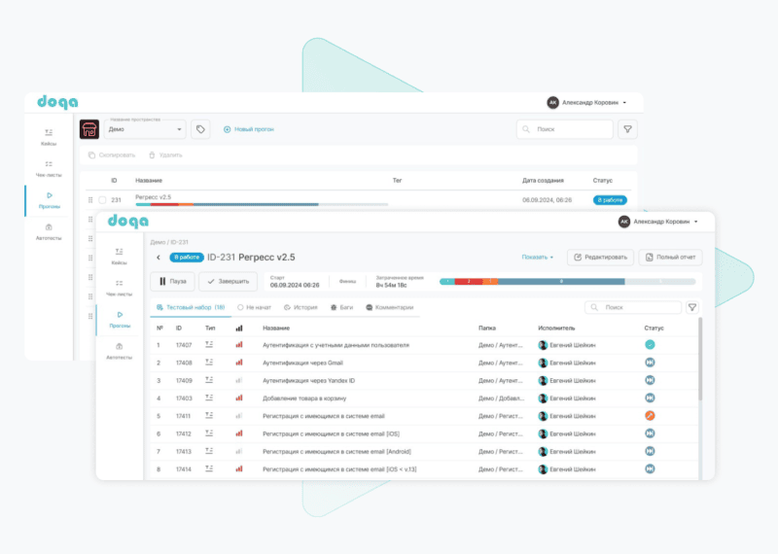Click the Полный отчет button
This screenshot has height=554, width=778.
coord(670,258)
